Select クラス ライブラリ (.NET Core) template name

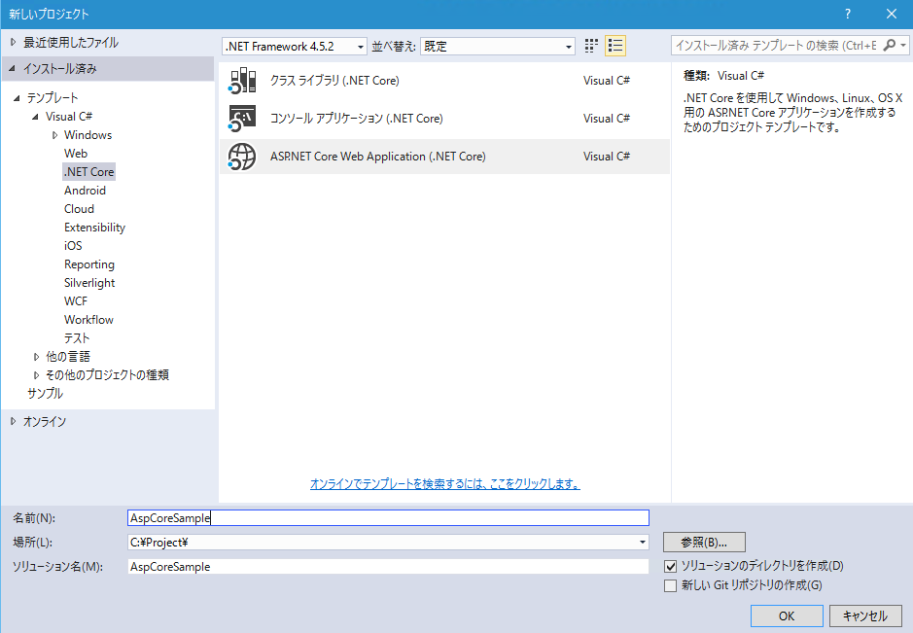334,81
